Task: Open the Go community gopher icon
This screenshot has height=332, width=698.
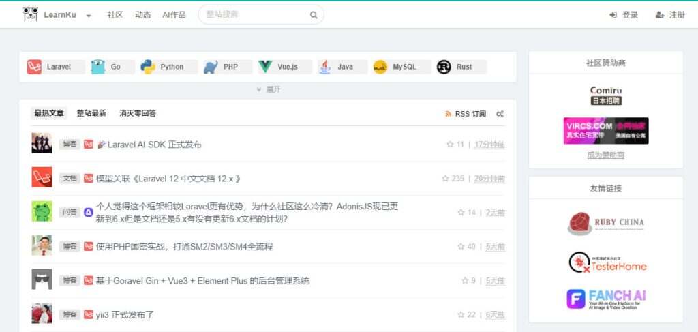Action: 98,67
